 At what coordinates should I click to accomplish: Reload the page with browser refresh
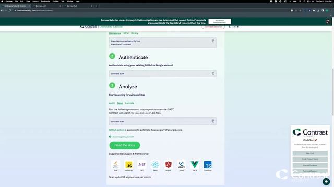point(10,10)
